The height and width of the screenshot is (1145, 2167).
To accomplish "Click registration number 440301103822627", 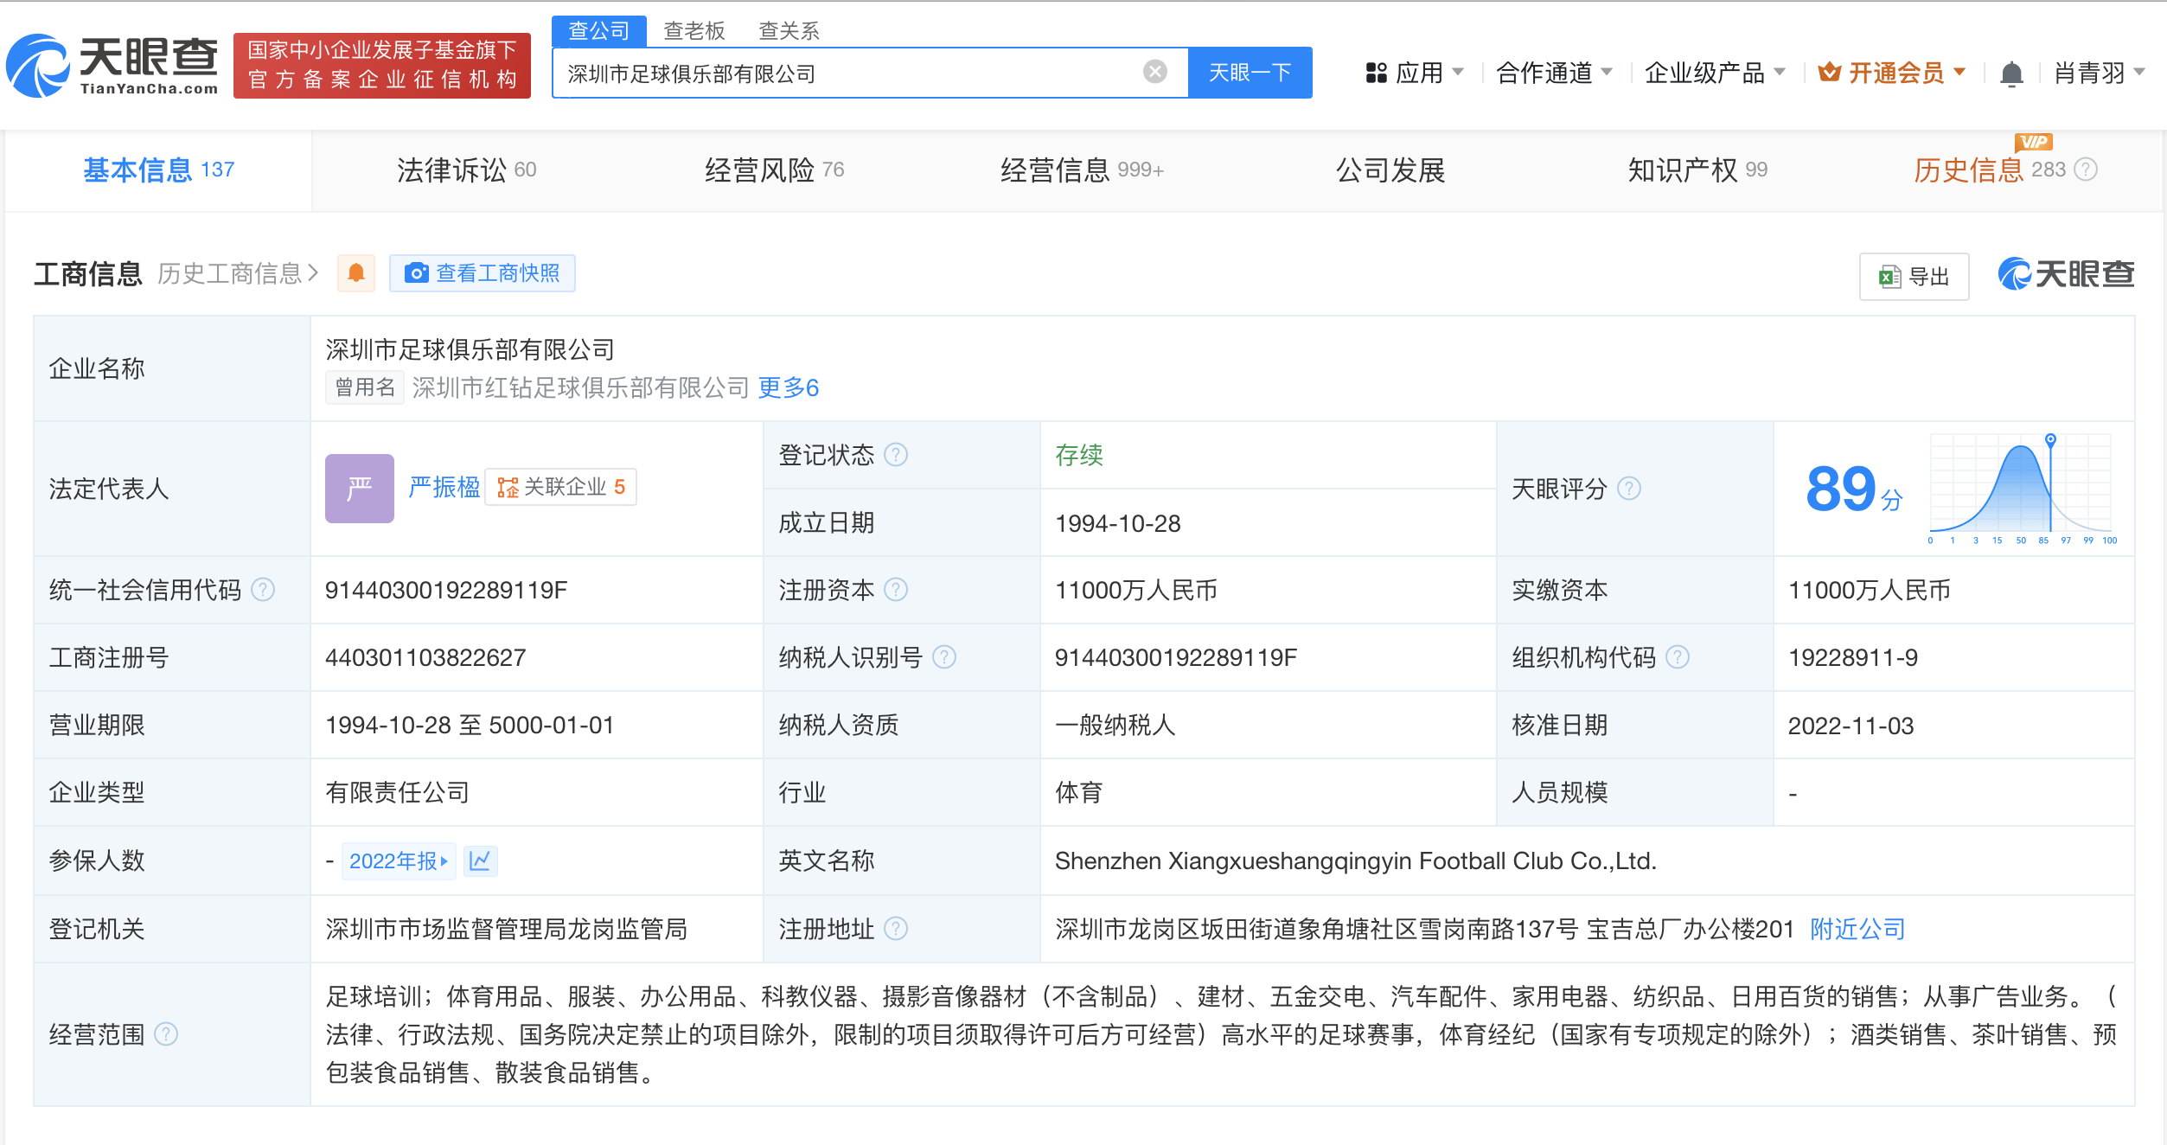I will tap(425, 657).
